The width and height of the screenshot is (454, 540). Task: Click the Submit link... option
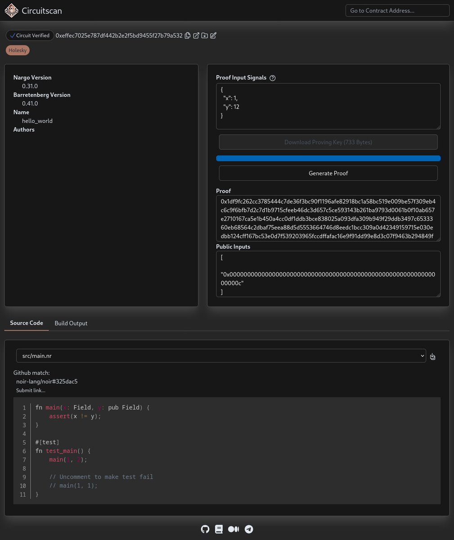[31, 390]
